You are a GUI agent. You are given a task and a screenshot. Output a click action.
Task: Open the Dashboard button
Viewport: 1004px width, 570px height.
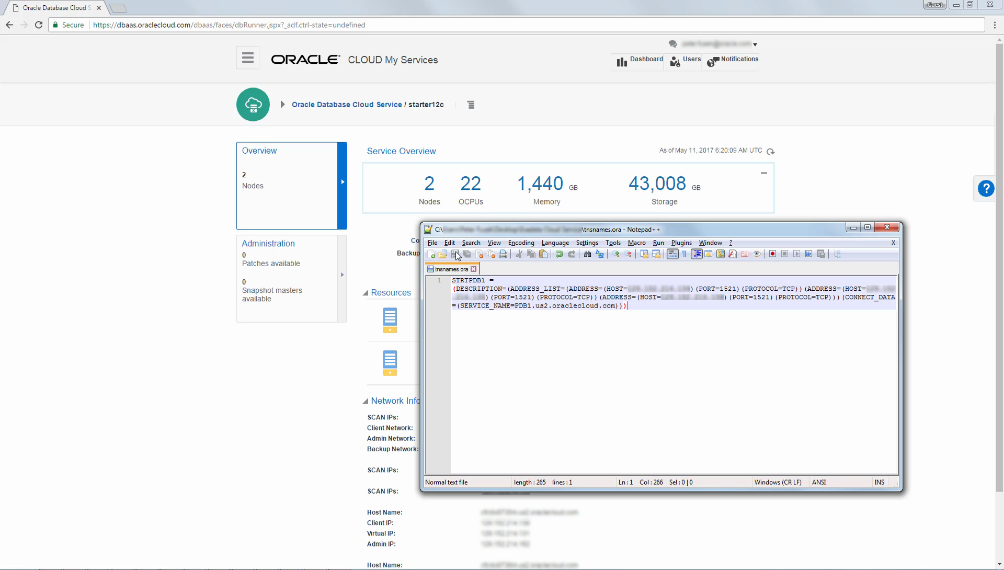click(639, 61)
